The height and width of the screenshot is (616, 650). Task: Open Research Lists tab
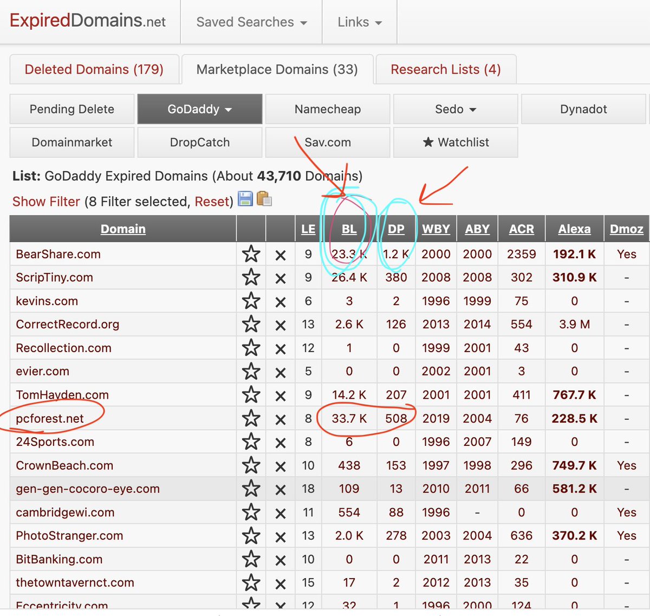tap(446, 69)
